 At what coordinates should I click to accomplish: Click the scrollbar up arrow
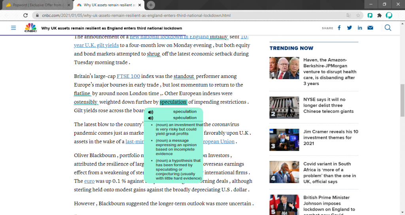coord(402,24)
